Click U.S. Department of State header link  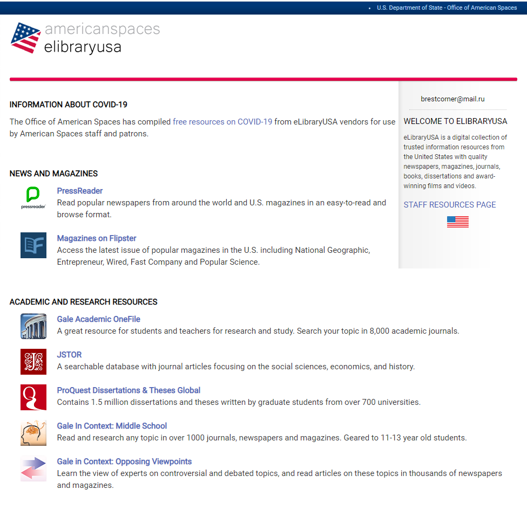[447, 8]
